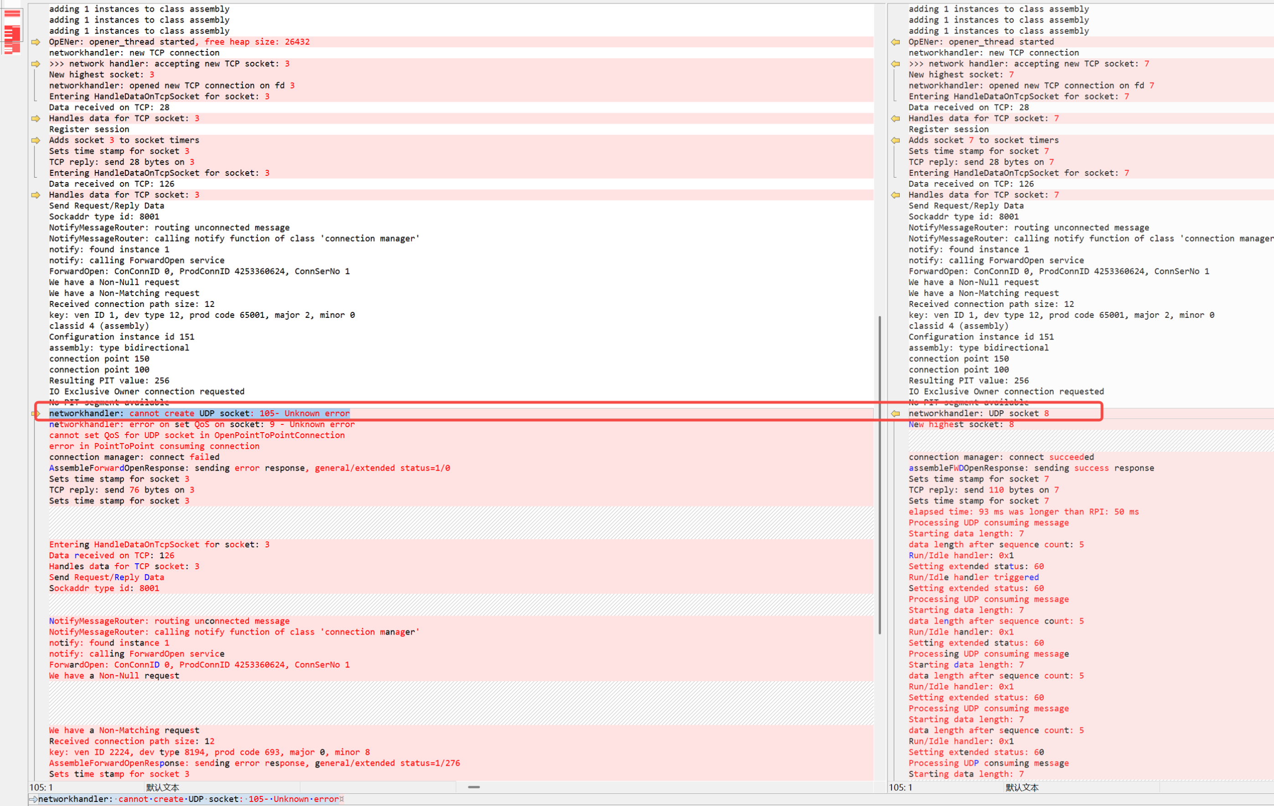Viewport: 1274px width, 806px height.
Task: Select right line 'connection manager: connect succeeded'
Action: pos(1001,457)
